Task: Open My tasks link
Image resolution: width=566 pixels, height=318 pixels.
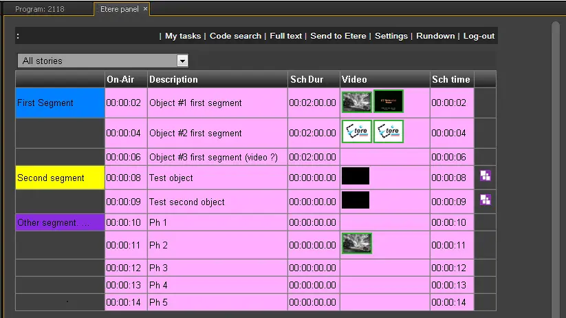Action: click(x=183, y=36)
